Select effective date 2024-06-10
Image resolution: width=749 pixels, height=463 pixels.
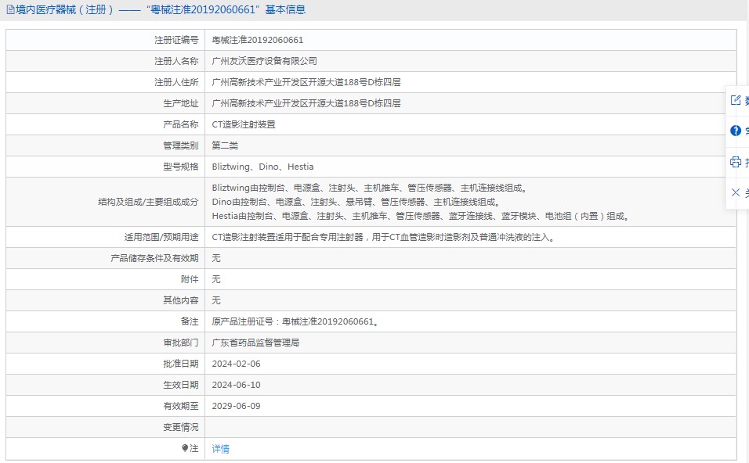(236, 385)
